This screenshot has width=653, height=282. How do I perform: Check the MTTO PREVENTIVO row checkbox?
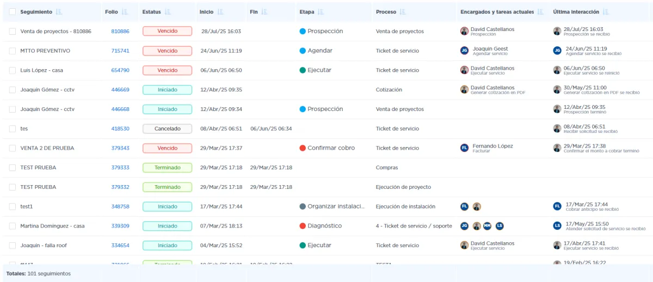[13, 51]
